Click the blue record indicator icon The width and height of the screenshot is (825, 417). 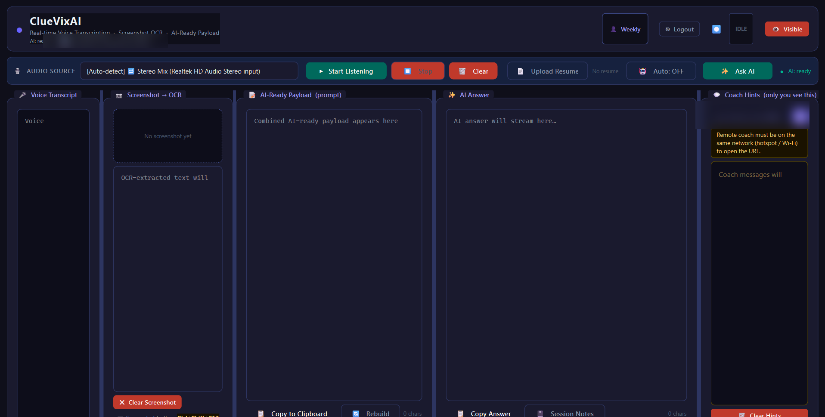point(716,29)
